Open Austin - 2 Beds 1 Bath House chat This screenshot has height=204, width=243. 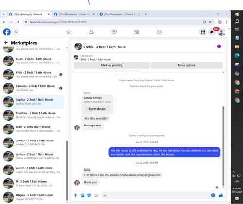click(x=33, y=170)
